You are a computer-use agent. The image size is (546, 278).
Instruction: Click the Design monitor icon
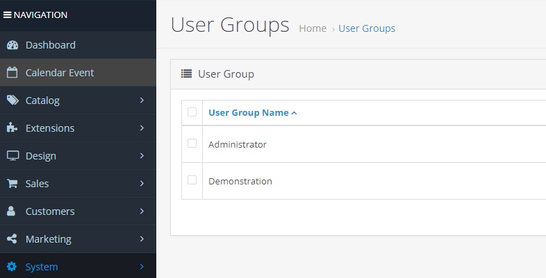pos(13,156)
